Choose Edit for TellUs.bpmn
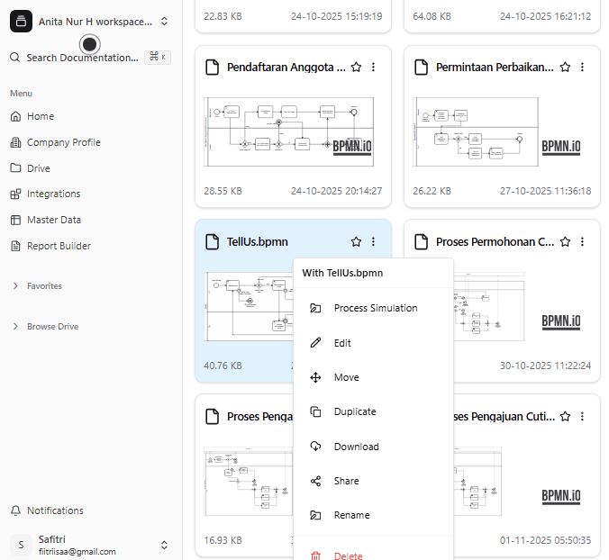Viewport: 609px width, 560px height. 373,343
